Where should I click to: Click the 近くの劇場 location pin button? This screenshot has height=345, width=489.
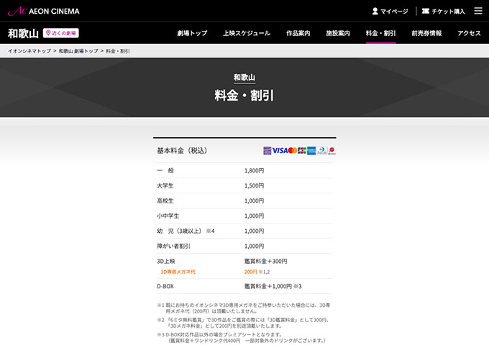61,33
